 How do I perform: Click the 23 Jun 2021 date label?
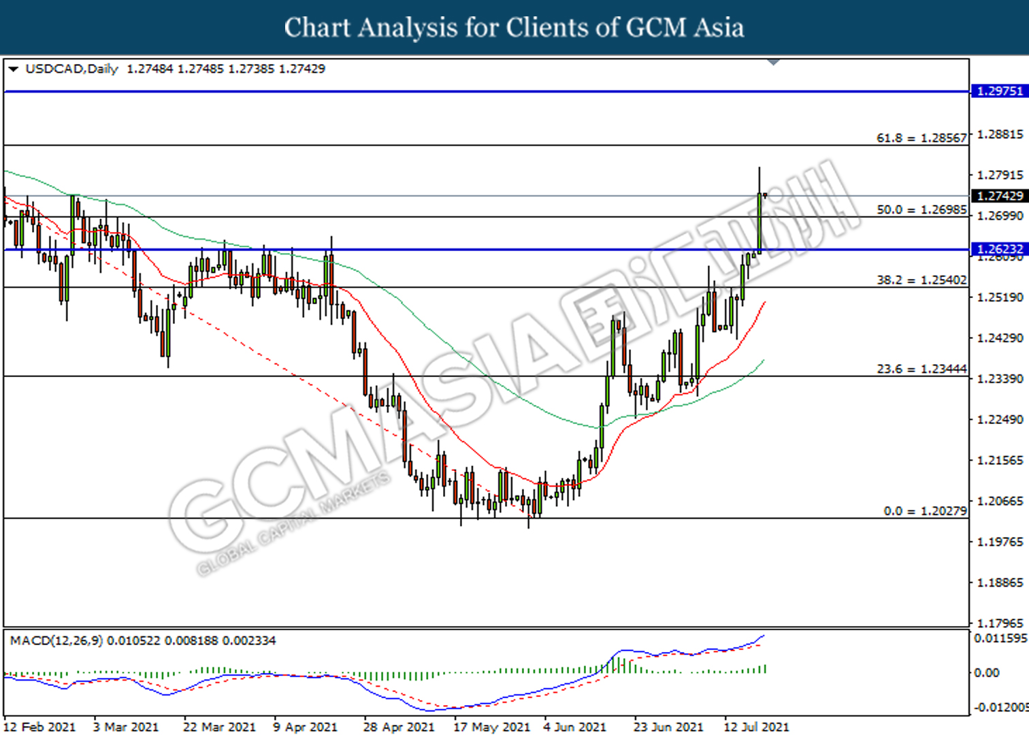pos(668,727)
